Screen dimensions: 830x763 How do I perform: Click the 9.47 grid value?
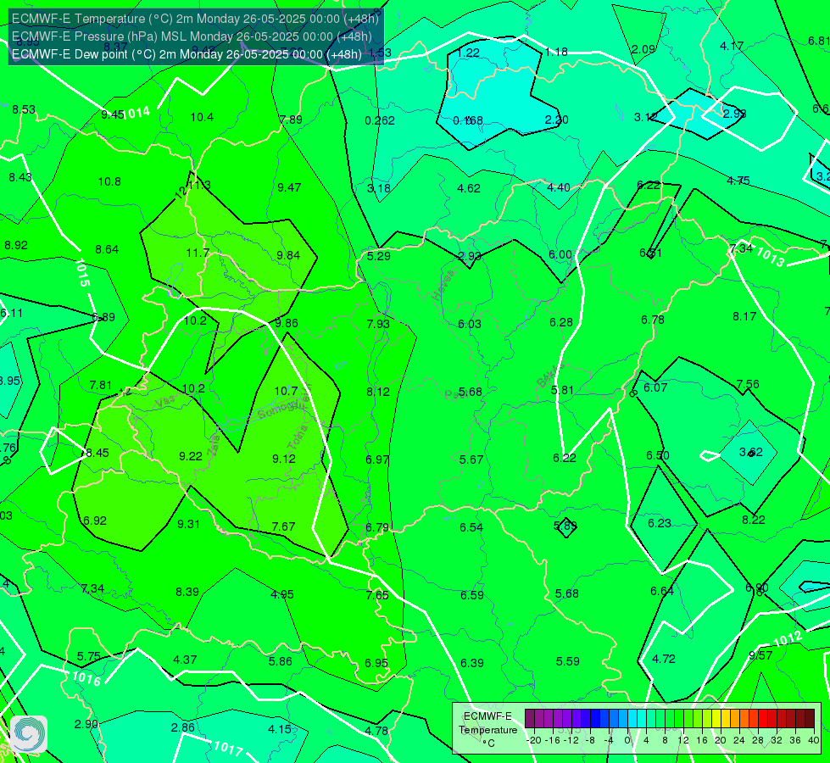(x=289, y=187)
